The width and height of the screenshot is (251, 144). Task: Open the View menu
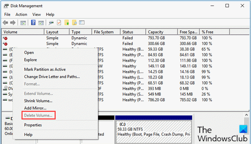pyautogui.click(x=37, y=15)
